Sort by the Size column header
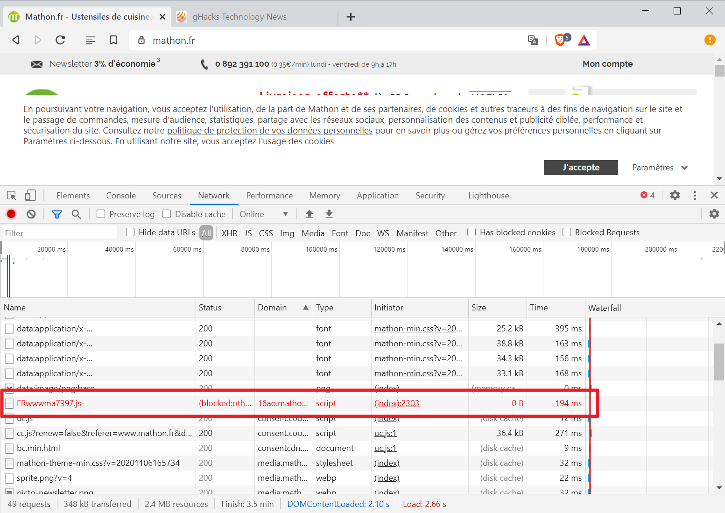This screenshot has height=513, width=725. click(498, 308)
